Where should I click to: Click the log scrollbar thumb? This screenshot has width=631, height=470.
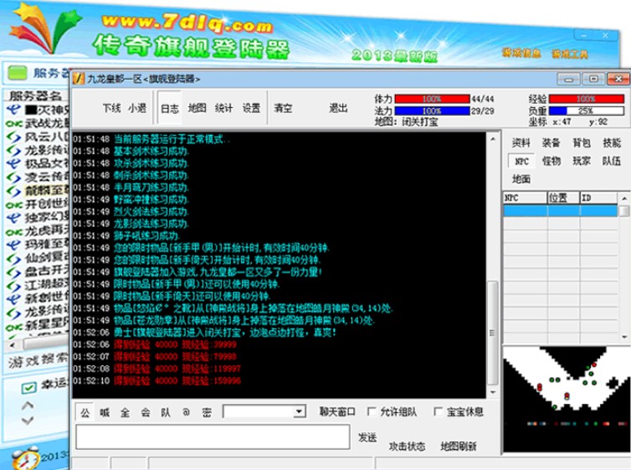pyautogui.click(x=493, y=333)
